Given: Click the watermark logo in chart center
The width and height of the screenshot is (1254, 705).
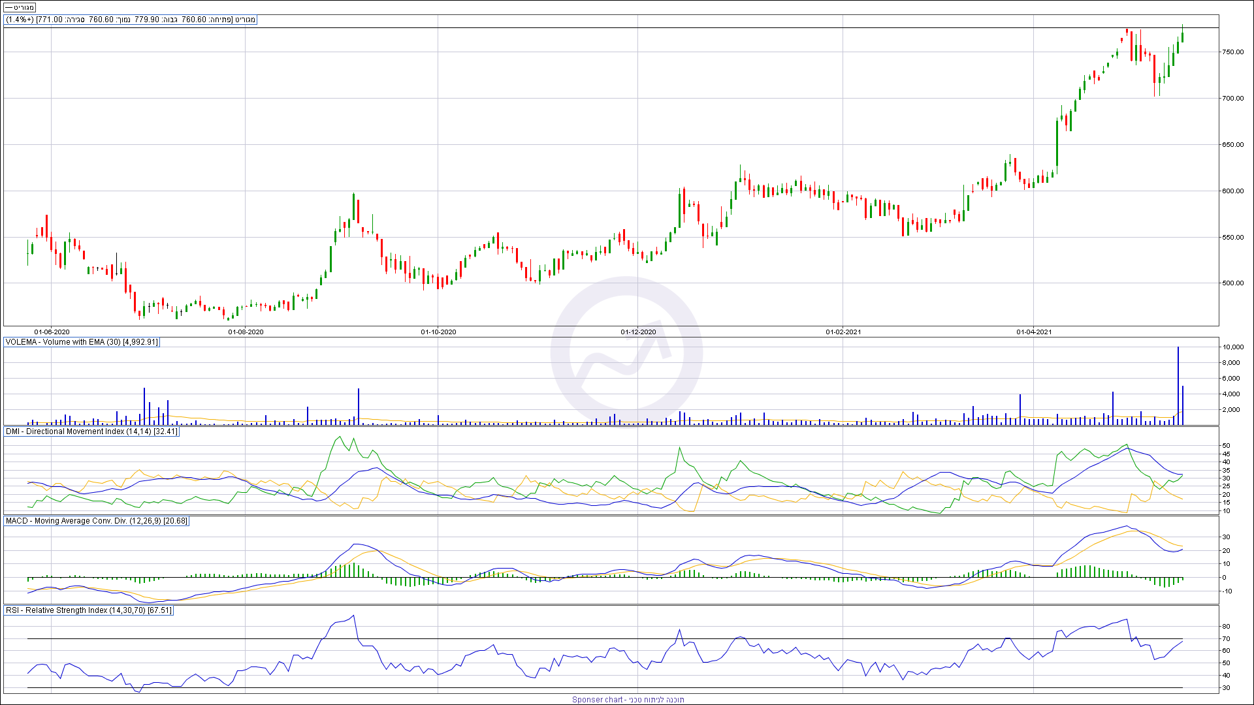Looking at the screenshot, I should (x=626, y=352).
